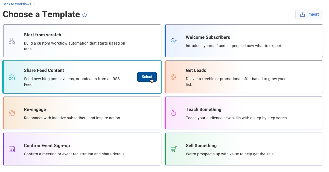The image size is (329, 172).
Task: Click the Get Leads magnet icon
Action: 174,77
